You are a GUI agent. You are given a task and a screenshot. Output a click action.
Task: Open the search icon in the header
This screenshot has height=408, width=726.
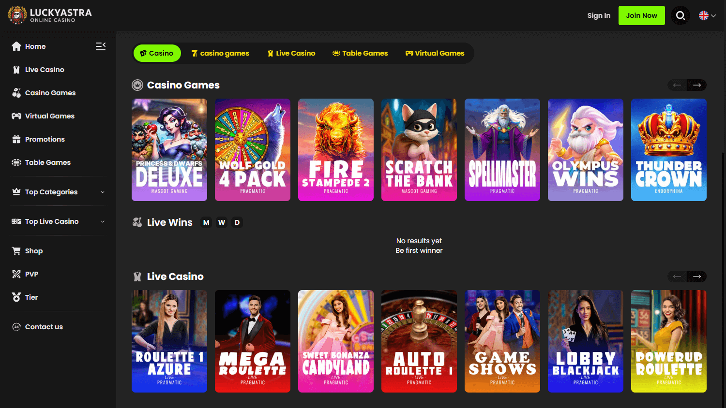tap(680, 15)
